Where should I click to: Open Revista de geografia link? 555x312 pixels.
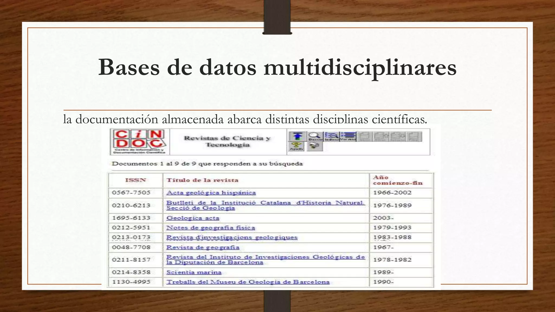(x=203, y=247)
